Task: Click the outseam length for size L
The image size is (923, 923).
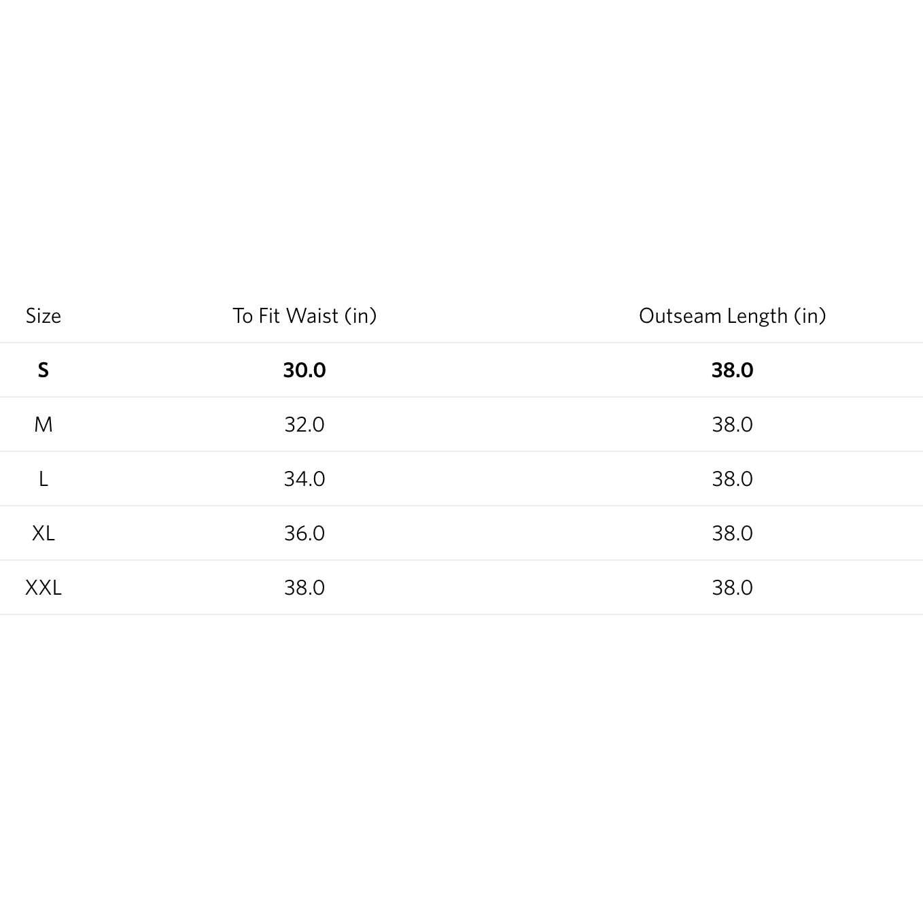Action: (732, 479)
